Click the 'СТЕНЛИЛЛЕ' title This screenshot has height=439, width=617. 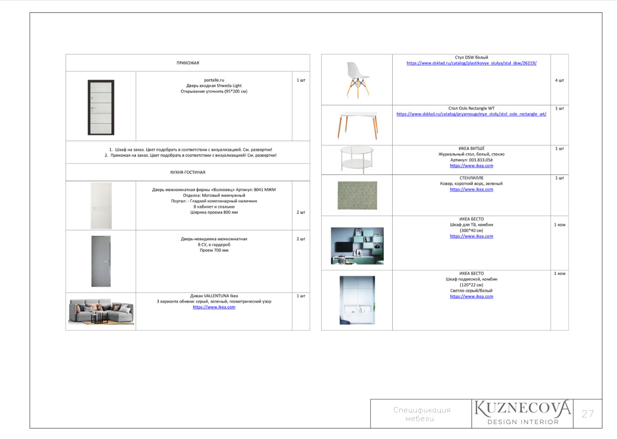tap(472, 178)
